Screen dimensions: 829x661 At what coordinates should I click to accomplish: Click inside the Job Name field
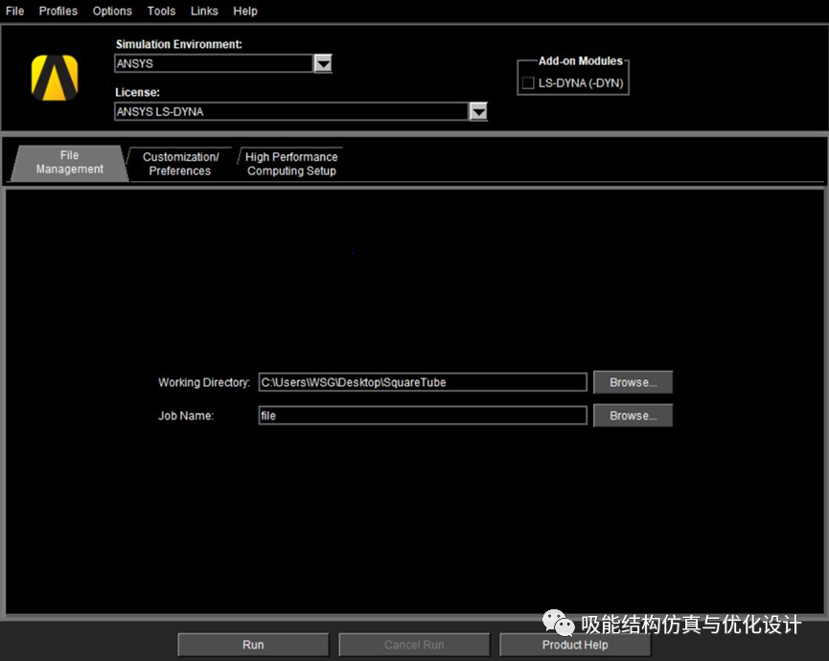click(422, 415)
